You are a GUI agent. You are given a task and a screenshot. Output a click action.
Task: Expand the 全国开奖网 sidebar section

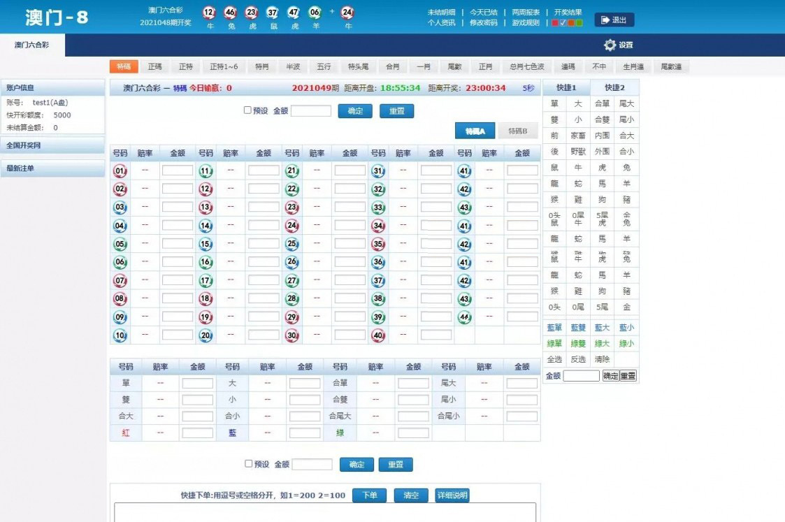point(53,145)
